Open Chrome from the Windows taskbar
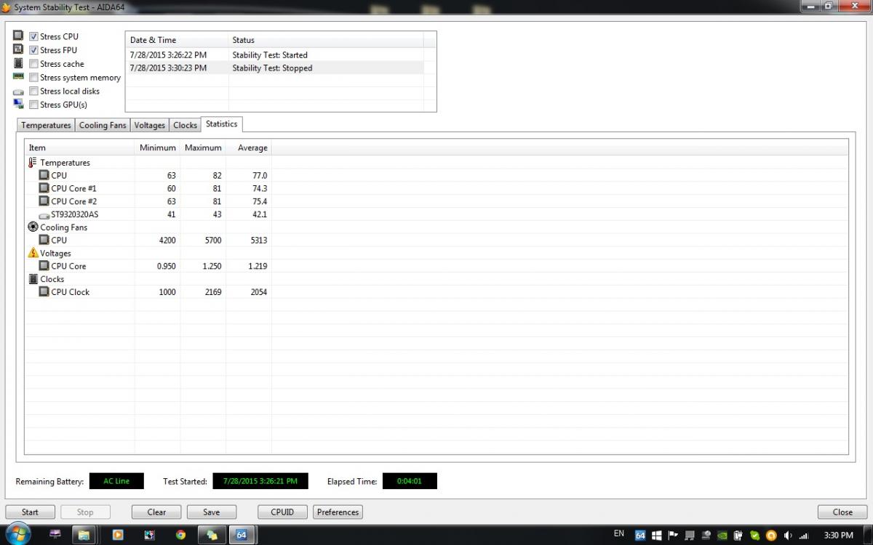 click(180, 535)
